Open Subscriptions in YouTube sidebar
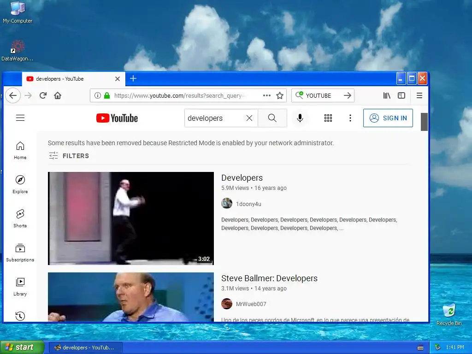472x354 pixels. pos(20,253)
